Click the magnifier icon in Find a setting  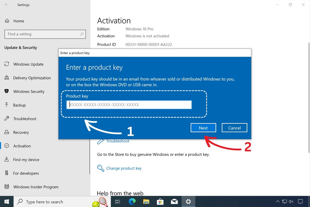[x=82, y=34]
